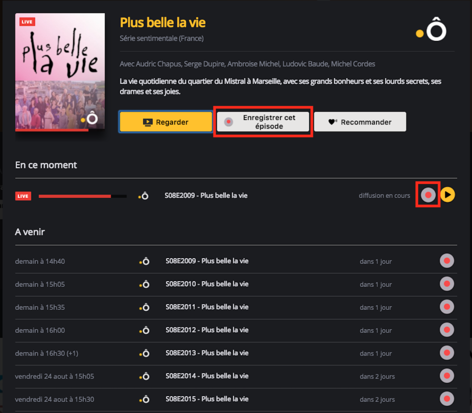Click the France Ô logo in the S08E2014 row
Viewport: 472px width, 413px height.
(x=144, y=376)
